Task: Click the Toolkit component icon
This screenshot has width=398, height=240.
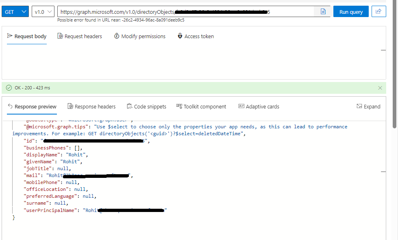Action: [179, 106]
